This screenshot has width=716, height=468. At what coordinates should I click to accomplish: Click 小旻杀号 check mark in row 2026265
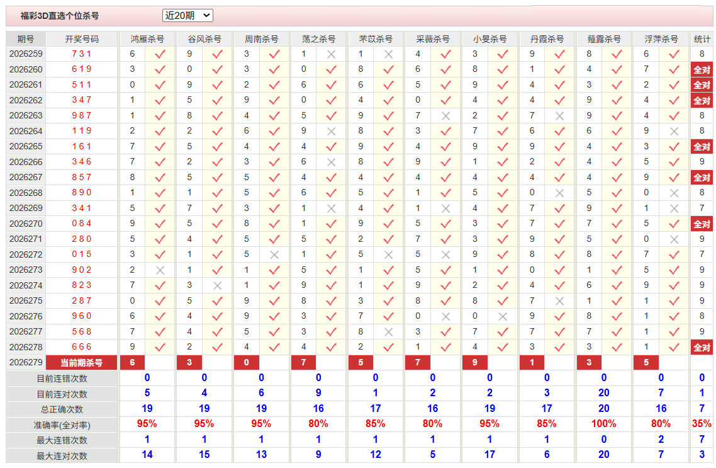click(503, 147)
